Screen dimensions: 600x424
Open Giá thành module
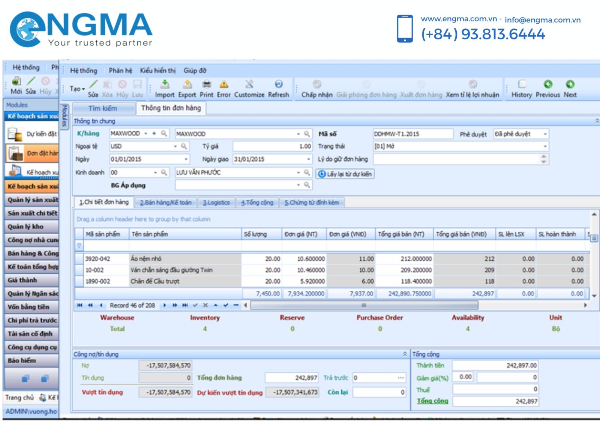[32, 280]
